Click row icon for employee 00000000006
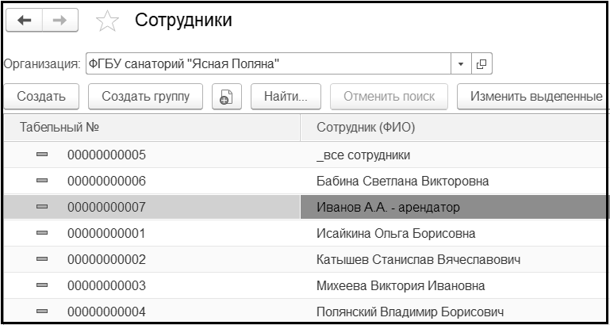 [42, 181]
